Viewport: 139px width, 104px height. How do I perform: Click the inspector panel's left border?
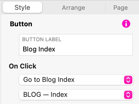(1, 52)
